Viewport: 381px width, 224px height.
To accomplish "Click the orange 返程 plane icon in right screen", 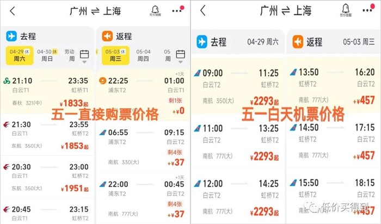I will click(298, 41).
